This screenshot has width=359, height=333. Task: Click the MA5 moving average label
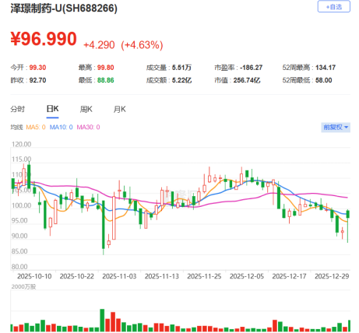coord(36,127)
